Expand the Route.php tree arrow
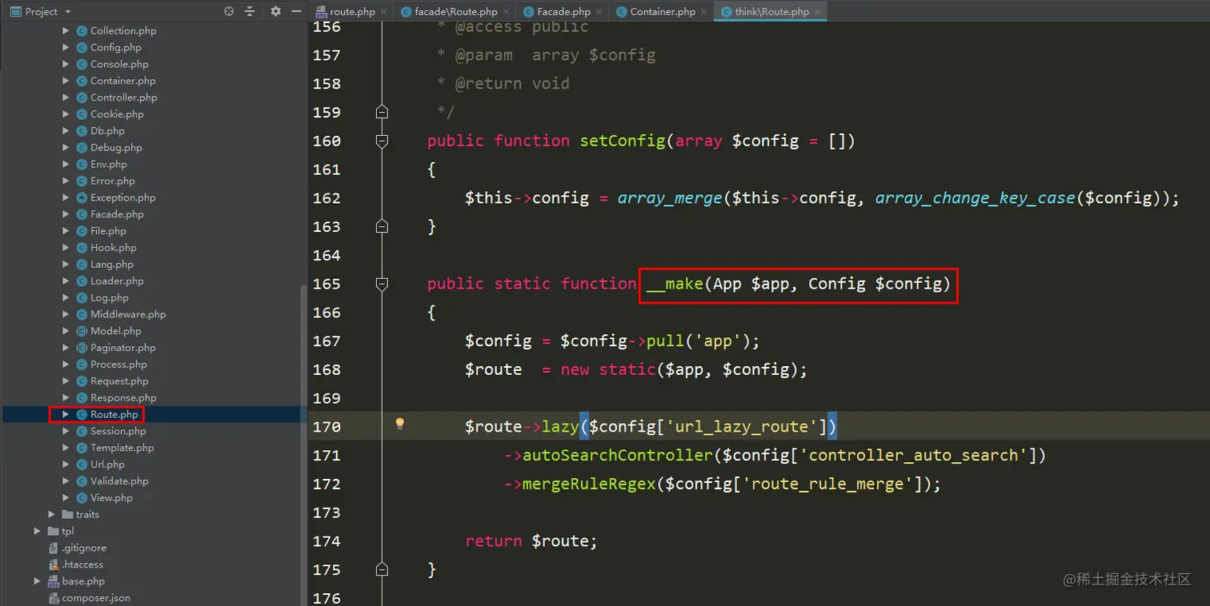The width and height of the screenshot is (1210, 606). [66, 414]
